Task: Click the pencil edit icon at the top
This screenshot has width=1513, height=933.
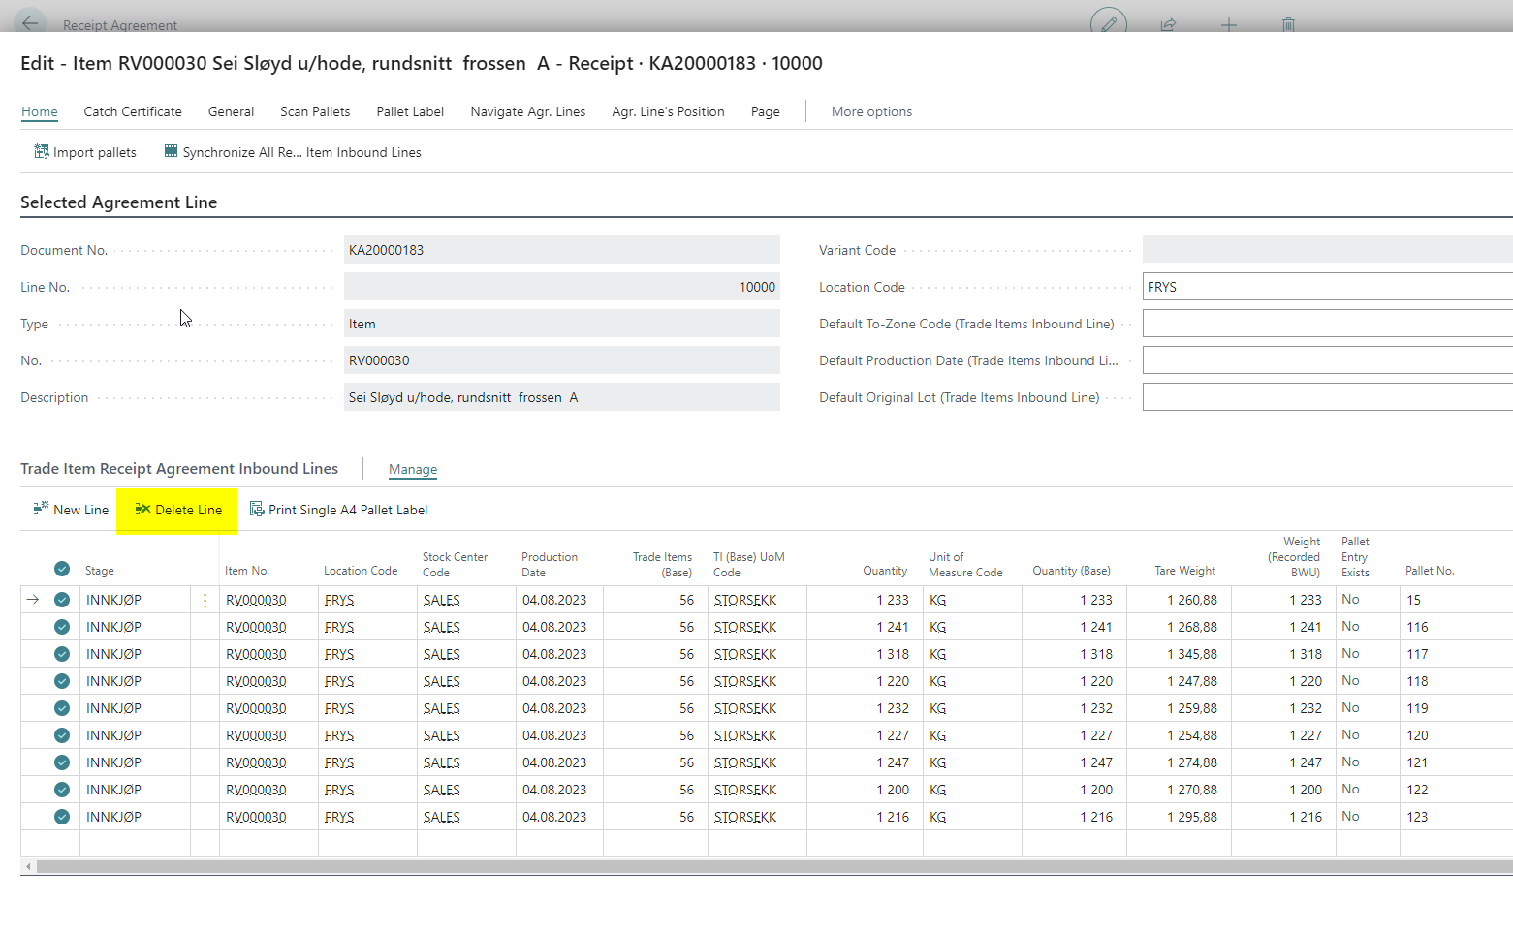Action: [1108, 24]
